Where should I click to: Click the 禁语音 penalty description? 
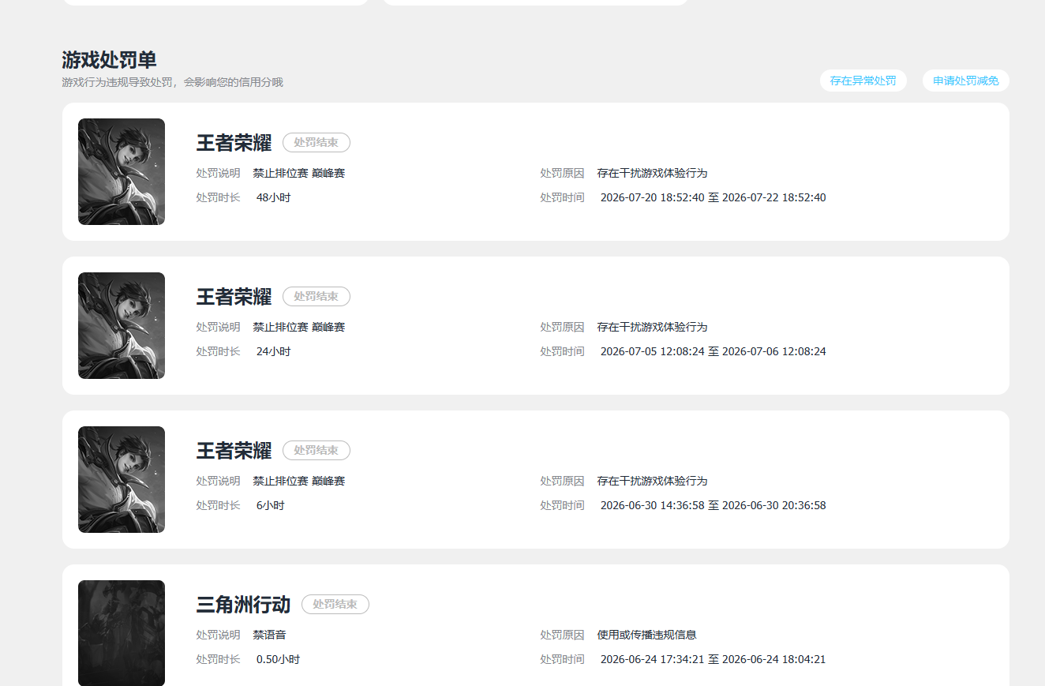270,635
